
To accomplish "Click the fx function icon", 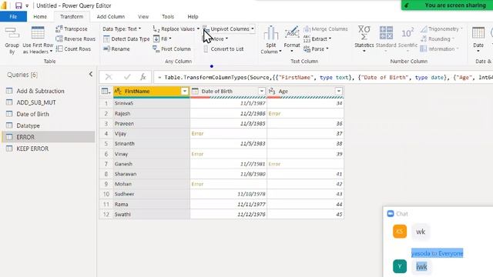I will click(143, 77).
